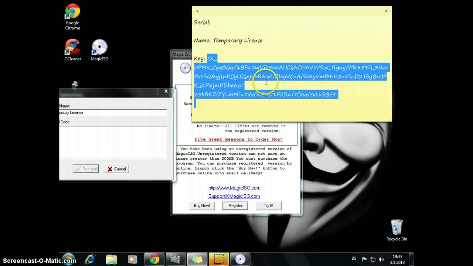The image size is (473, 266).
Task: Click the Name input field
Action: (x=113, y=113)
